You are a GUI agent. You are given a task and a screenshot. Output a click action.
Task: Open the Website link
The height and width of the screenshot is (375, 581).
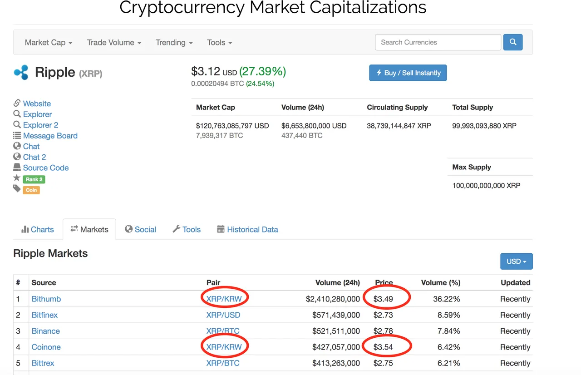pyautogui.click(x=37, y=104)
